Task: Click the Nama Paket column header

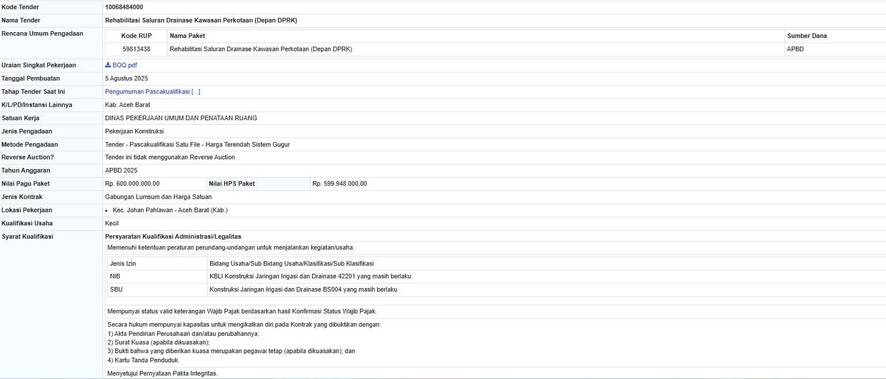Action: pos(187,36)
